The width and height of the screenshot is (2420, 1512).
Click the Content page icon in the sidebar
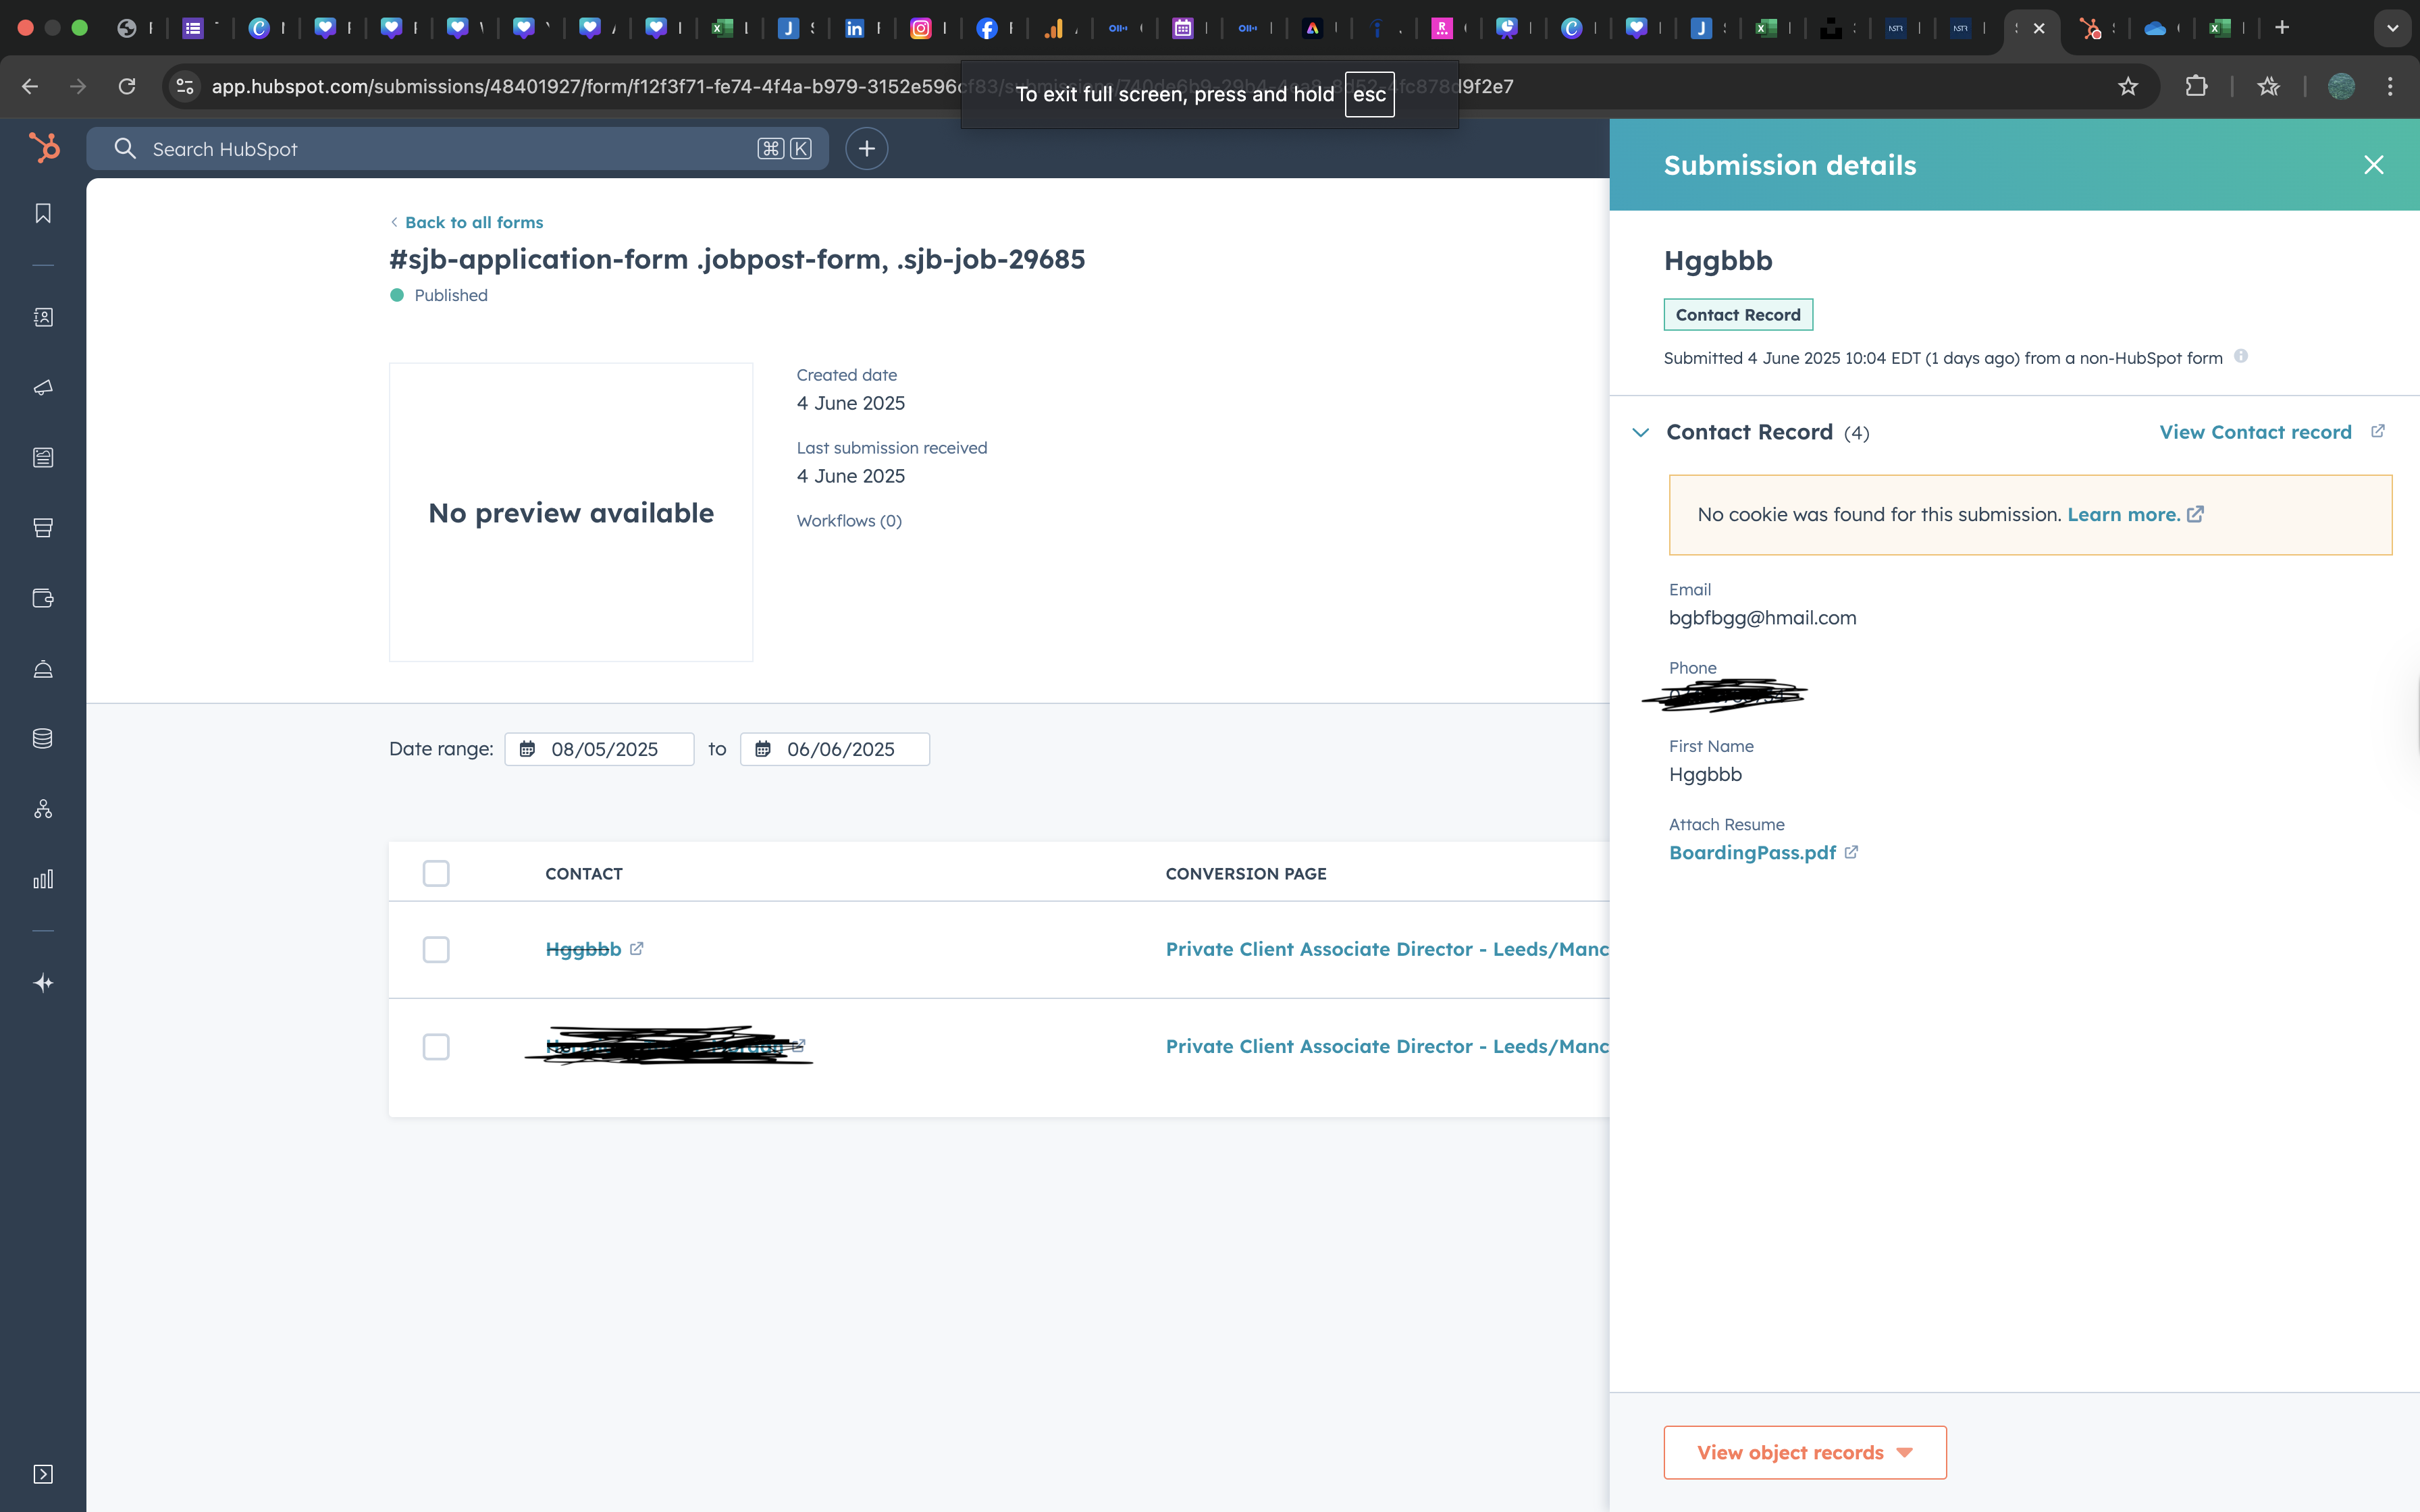point(44,457)
